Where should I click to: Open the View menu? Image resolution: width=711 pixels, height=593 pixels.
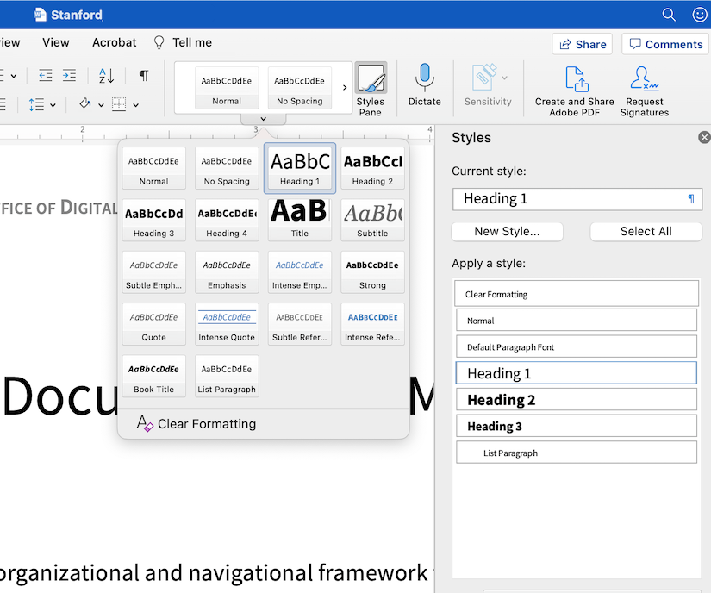55,42
